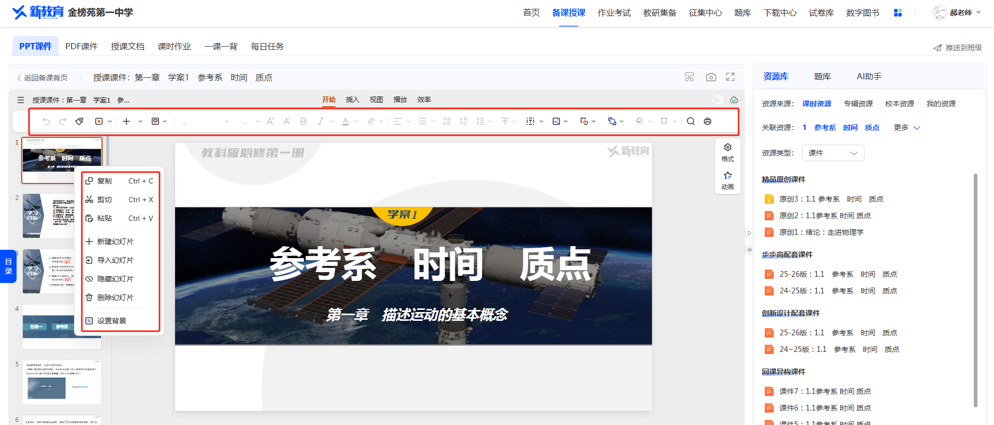The height and width of the screenshot is (425, 994).
Task: Click the plus new-slide icon
Action: [x=126, y=121]
